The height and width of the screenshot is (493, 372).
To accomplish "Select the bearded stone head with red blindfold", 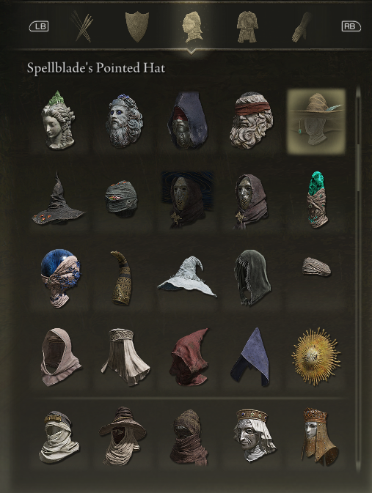I will click(x=252, y=120).
